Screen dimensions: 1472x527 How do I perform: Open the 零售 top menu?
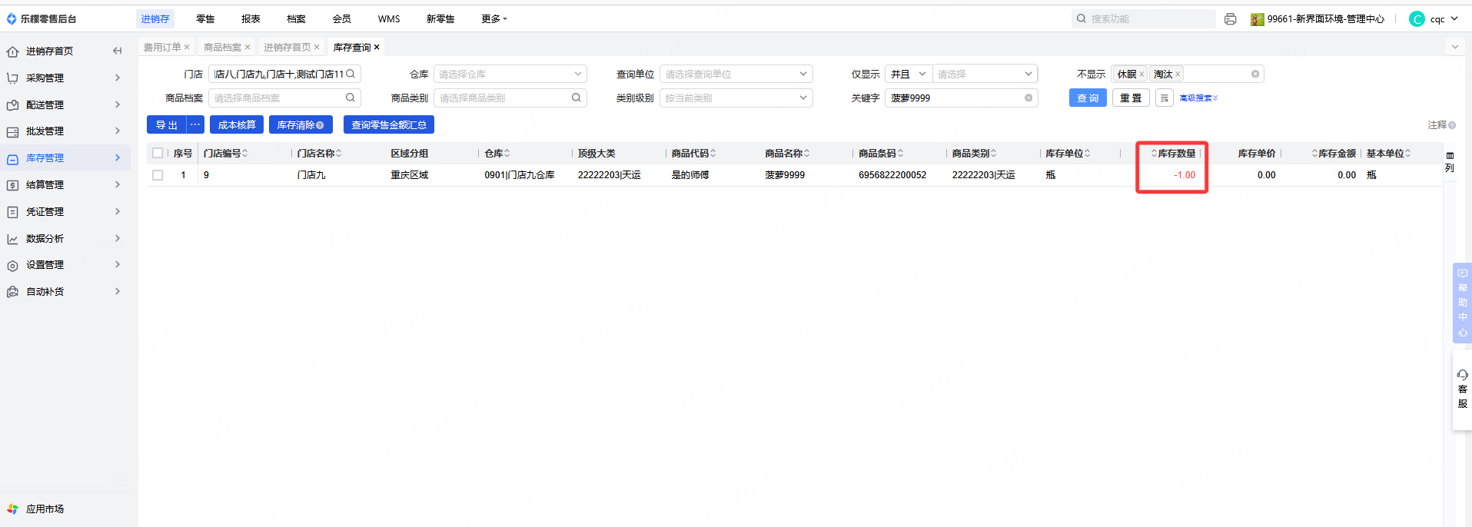click(x=205, y=19)
